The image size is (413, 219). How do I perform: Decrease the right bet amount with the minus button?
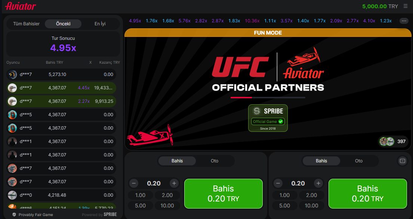(x=278, y=183)
